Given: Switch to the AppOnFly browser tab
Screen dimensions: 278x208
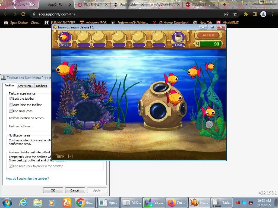Looking at the screenshot, I should 56,5.
